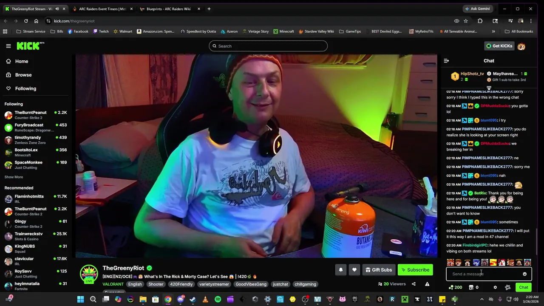The height and width of the screenshot is (306, 544).
Task: Select the GoodVibesGang tag
Action: pos(251,284)
